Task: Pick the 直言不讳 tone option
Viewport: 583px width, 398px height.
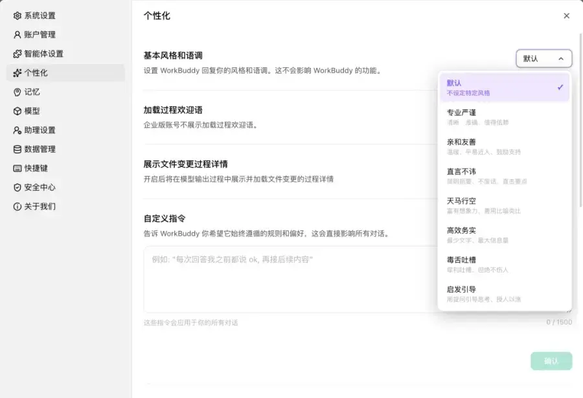Action: [505, 176]
